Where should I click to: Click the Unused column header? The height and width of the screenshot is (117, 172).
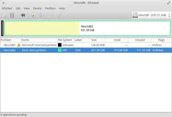140,40
